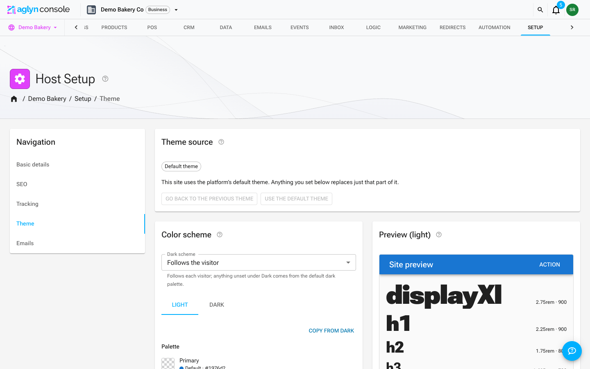Click the aglyn console logo
The width and height of the screenshot is (590, 369).
click(x=39, y=9)
